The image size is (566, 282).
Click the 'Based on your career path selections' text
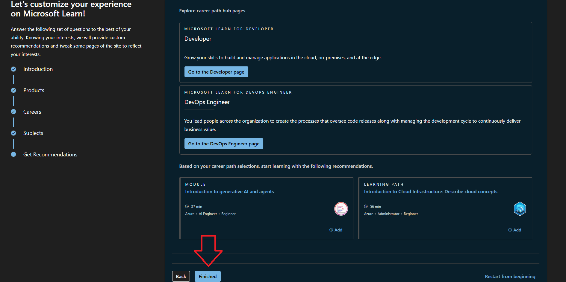[x=276, y=166]
